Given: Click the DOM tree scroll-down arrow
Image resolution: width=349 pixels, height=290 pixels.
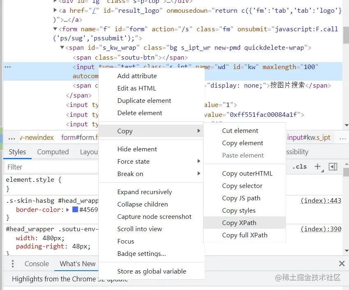Looking at the screenshot, I should coord(347,125).
